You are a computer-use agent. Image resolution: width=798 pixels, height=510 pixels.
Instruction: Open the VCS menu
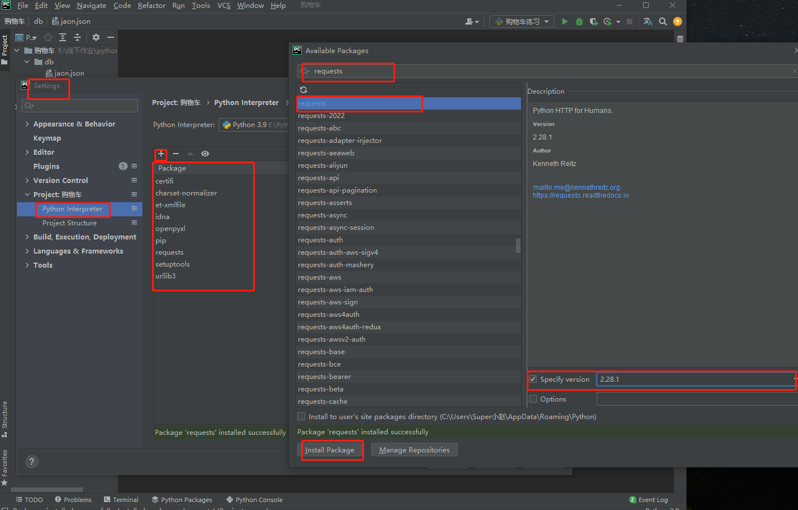(x=224, y=6)
